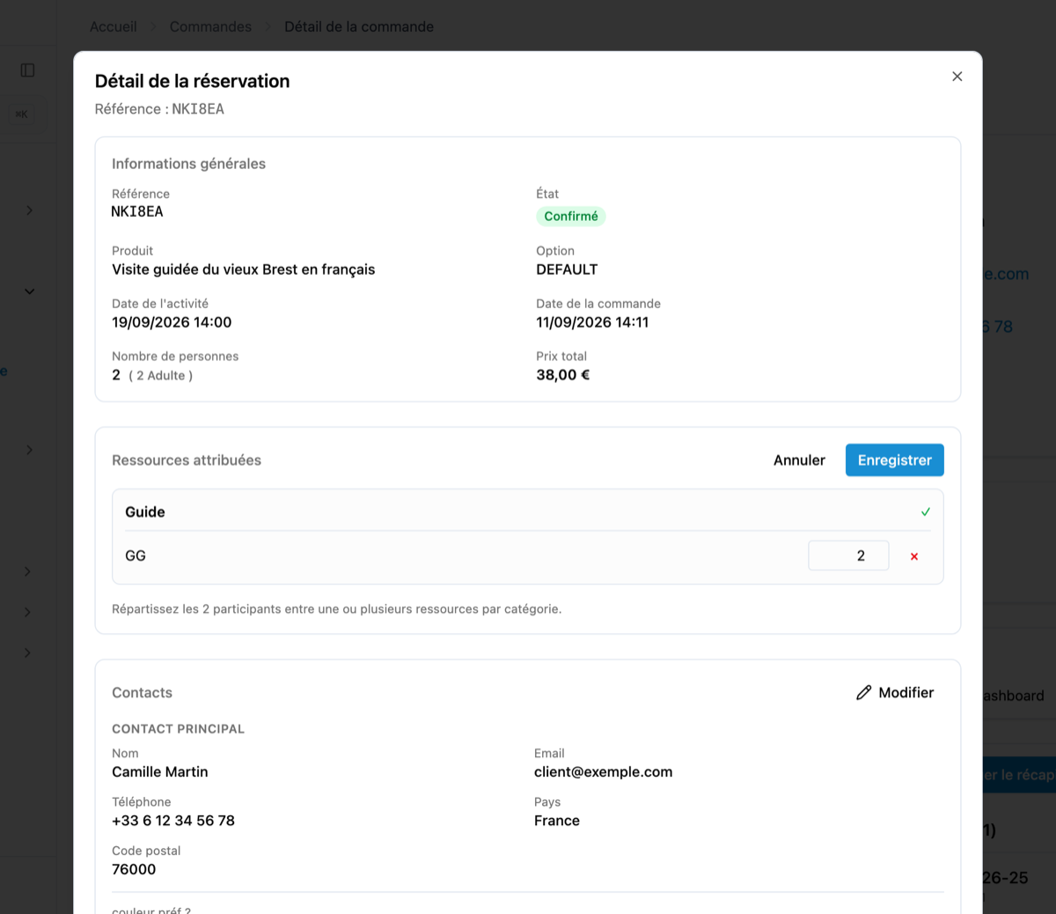This screenshot has width=1056, height=914.
Task: Go to Accueil in the background breadcrumb
Action: (114, 26)
